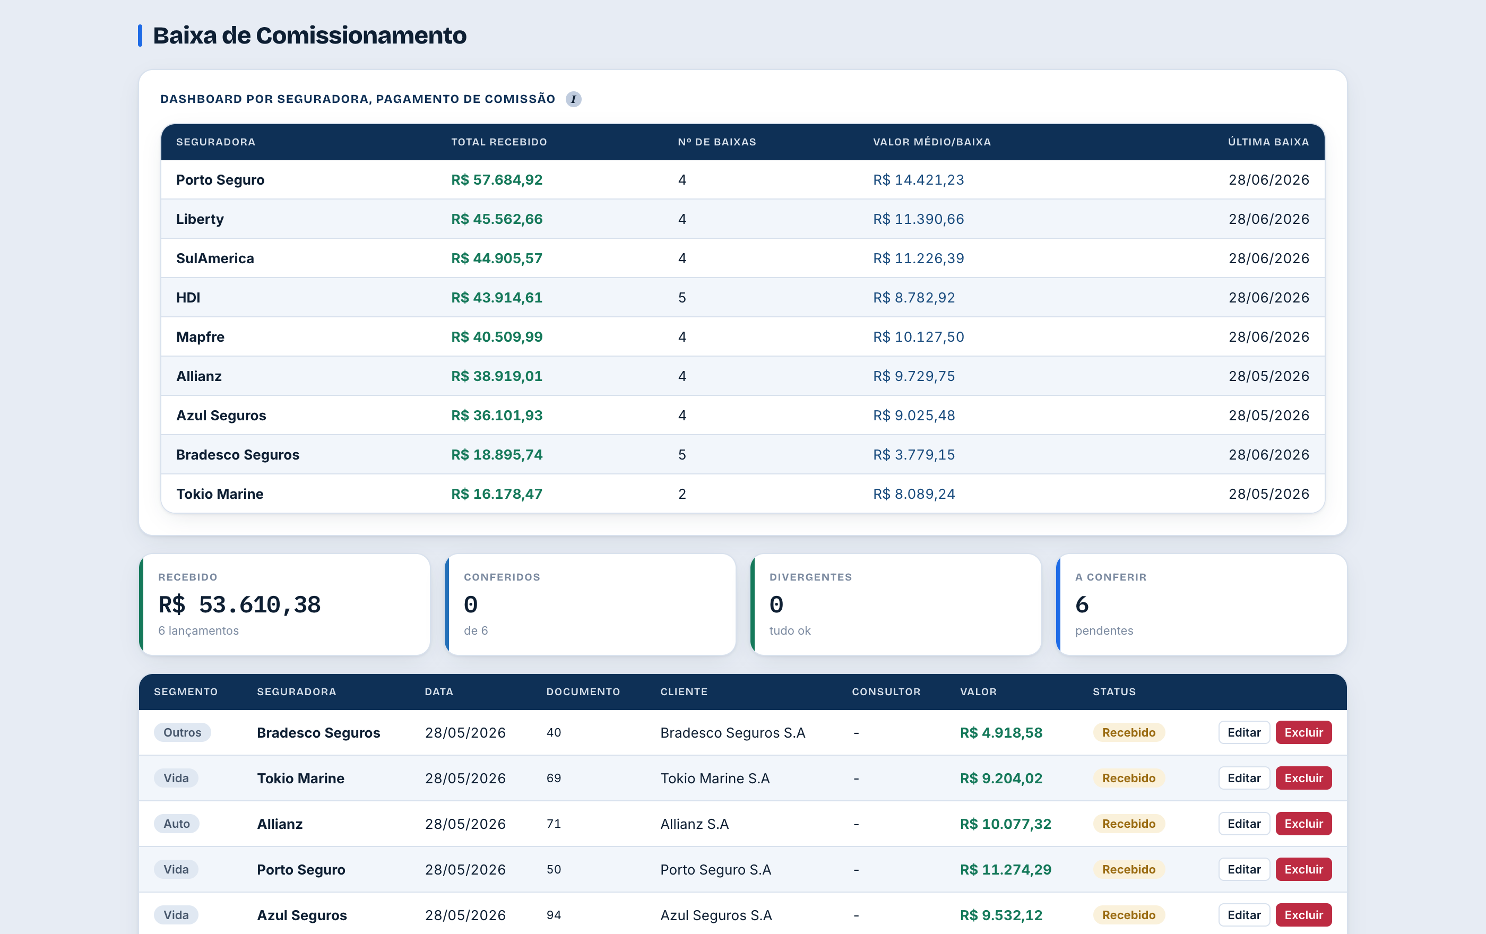Click the Outros segment tag
1486x934 pixels.
(182, 732)
